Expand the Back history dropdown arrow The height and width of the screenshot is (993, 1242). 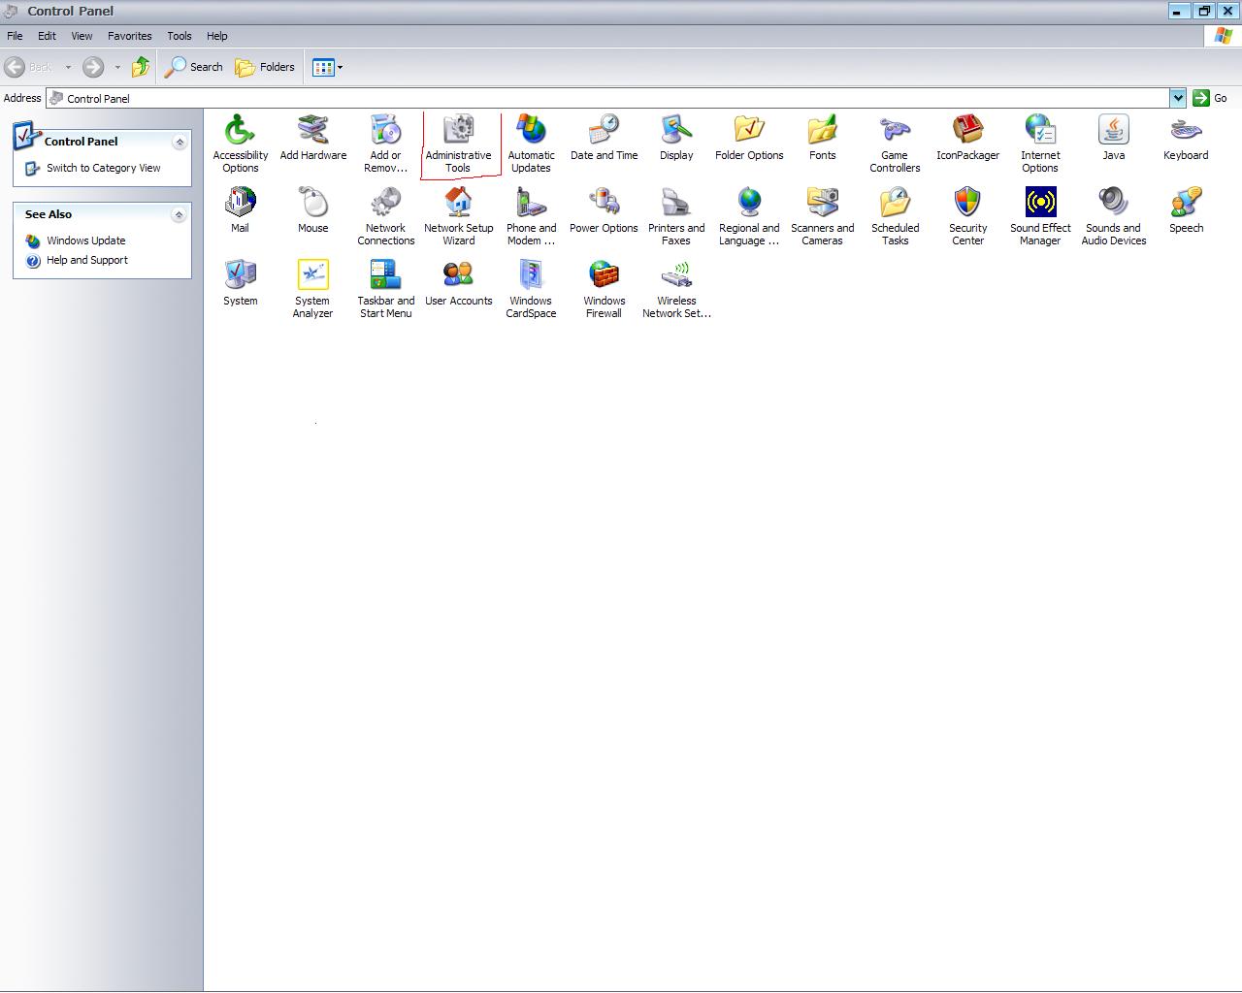[x=68, y=67]
